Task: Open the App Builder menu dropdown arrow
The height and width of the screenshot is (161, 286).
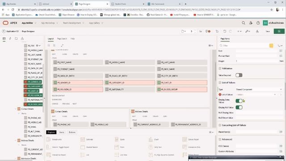Action: tap(35, 23)
